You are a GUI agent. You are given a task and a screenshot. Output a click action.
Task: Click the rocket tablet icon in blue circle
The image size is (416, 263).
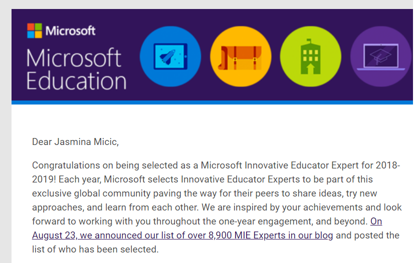tap(170, 56)
